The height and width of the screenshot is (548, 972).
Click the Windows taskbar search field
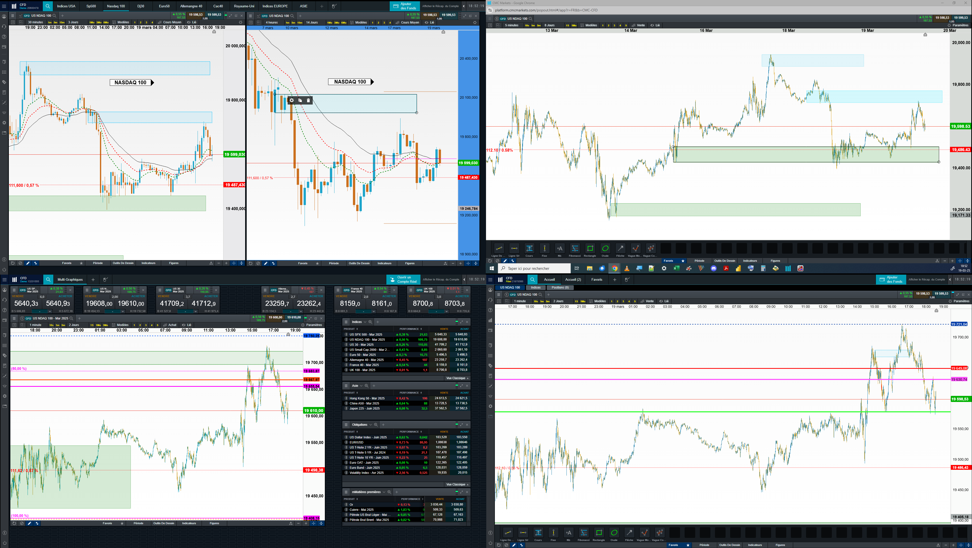pyautogui.click(x=534, y=268)
